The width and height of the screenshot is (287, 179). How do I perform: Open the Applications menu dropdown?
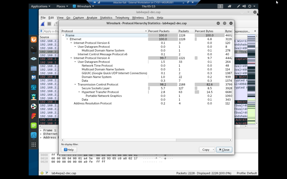click(x=41, y=6)
